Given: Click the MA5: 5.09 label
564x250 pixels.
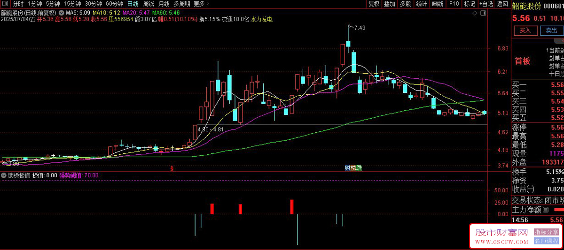Looking at the screenshot, I should coord(78,12).
